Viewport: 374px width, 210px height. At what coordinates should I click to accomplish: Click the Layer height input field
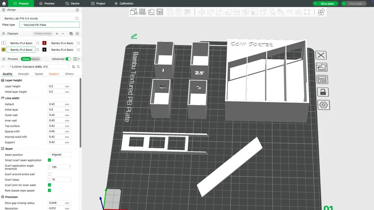[x=56, y=86]
